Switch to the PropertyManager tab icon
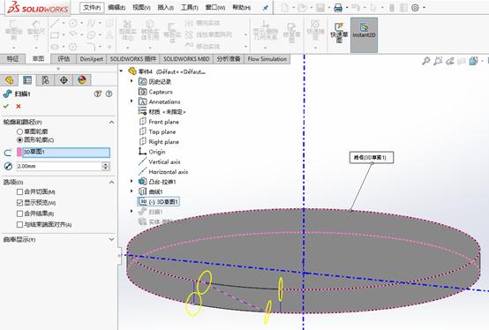Viewport: 489px width, 330px height. 27,80
